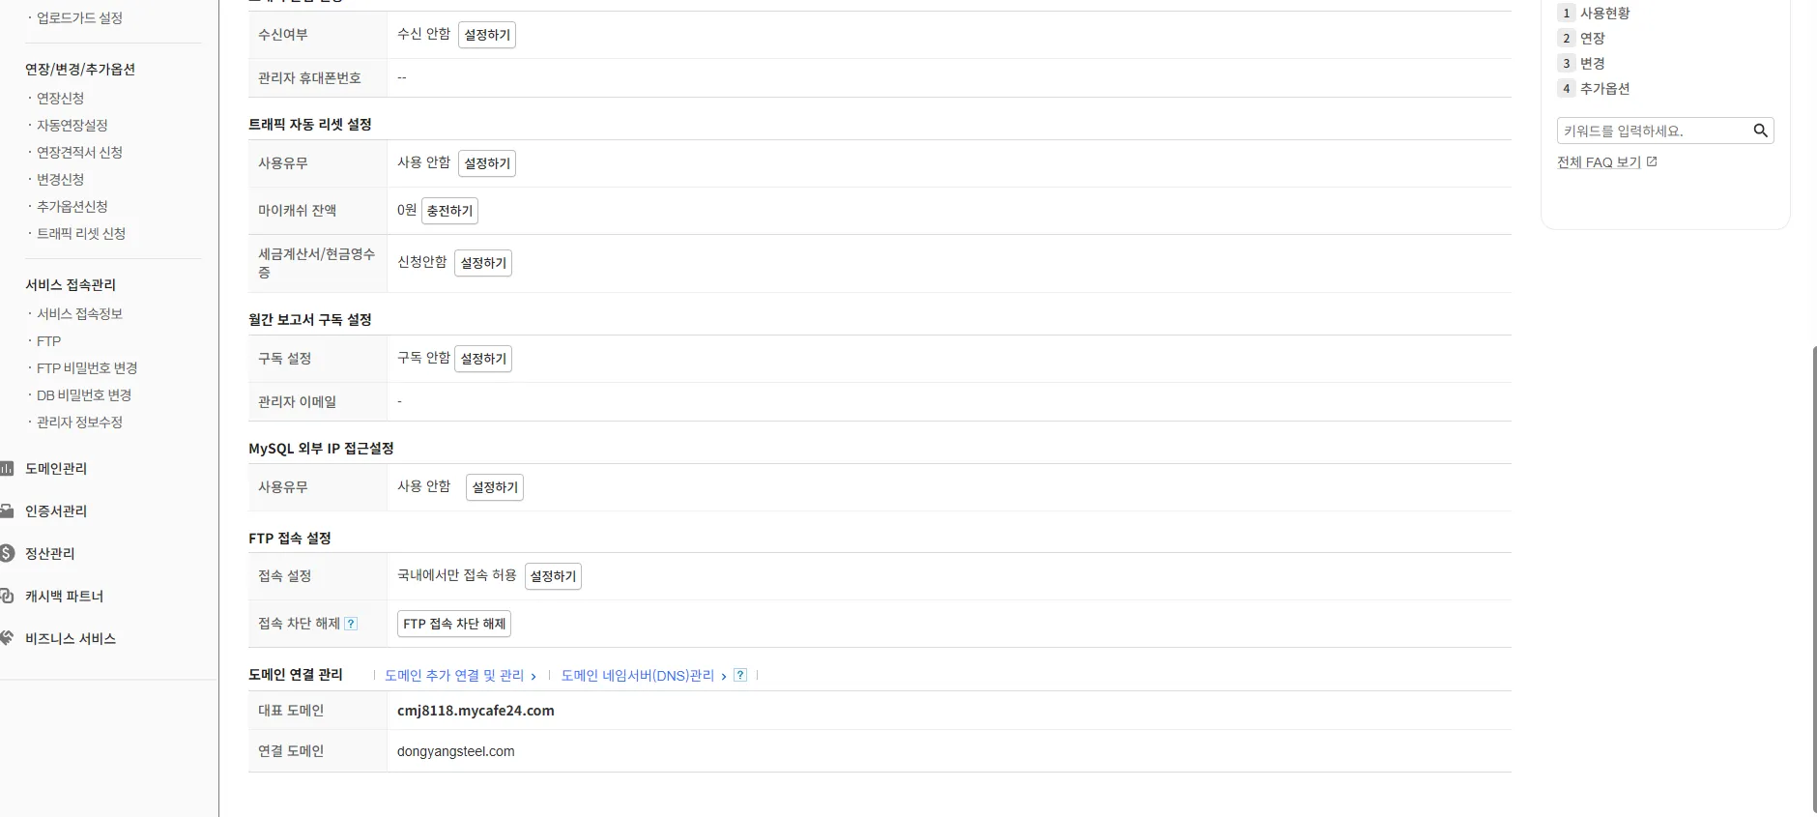Click the 트래픽 자동 리셋 설정 heading
The image size is (1817, 817).
click(x=310, y=124)
